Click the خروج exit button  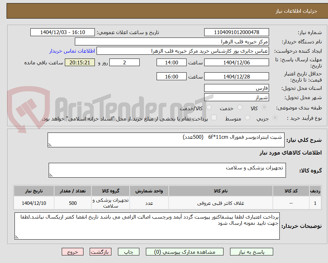72,252
